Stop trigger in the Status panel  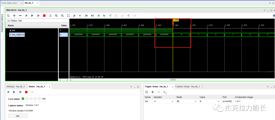[26, 92]
